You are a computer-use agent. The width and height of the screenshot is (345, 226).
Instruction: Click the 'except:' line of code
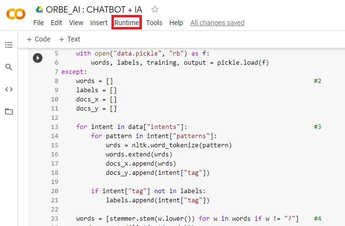tap(74, 72)
